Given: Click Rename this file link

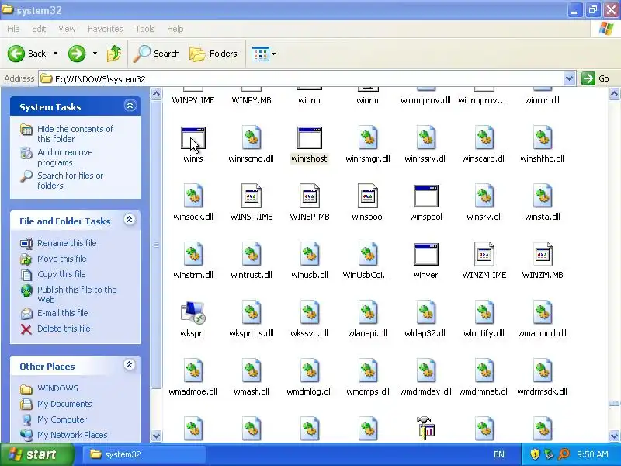Looking at the screenshot, I should (67, 243).
